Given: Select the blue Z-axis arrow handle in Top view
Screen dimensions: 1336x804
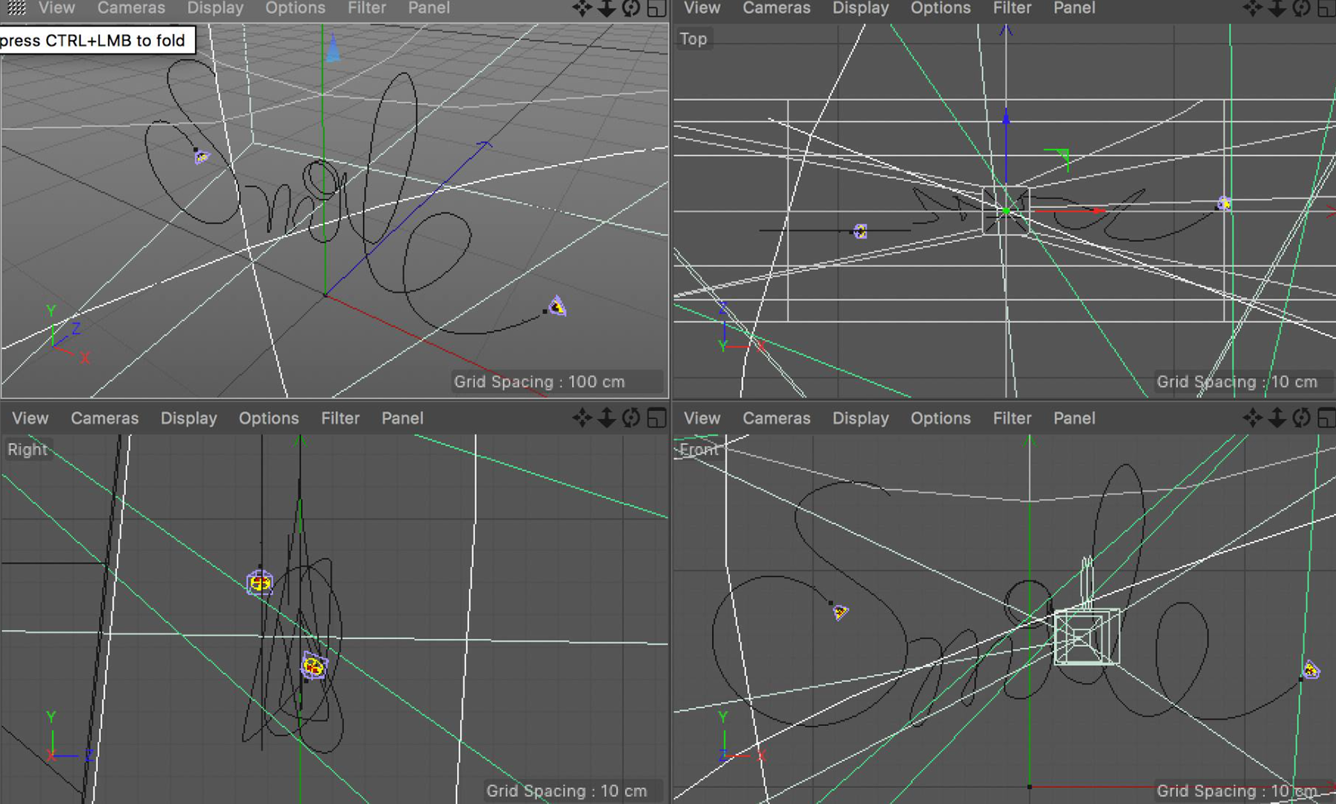Looking at the screenshot, I should (1005, 120).
